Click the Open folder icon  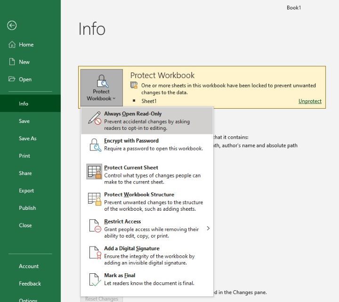pyautogui.click(x=12, y=79)
